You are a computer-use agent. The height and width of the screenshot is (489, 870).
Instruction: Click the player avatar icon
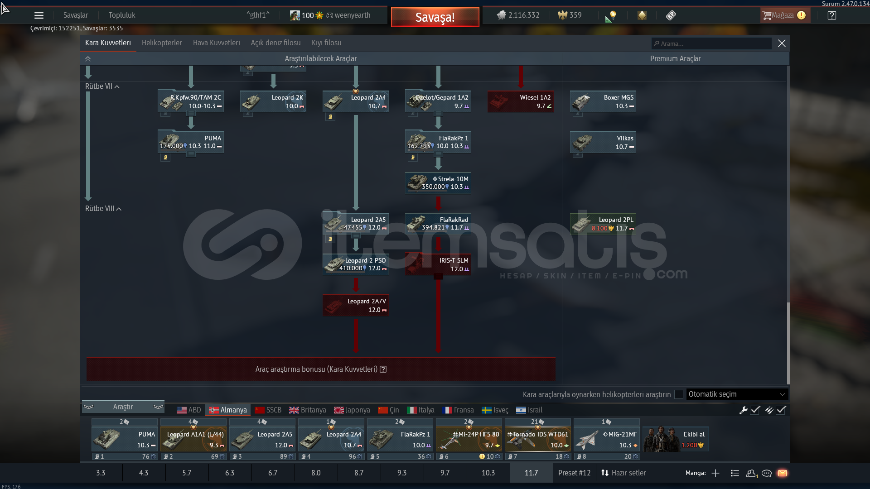tap(295, 15)
